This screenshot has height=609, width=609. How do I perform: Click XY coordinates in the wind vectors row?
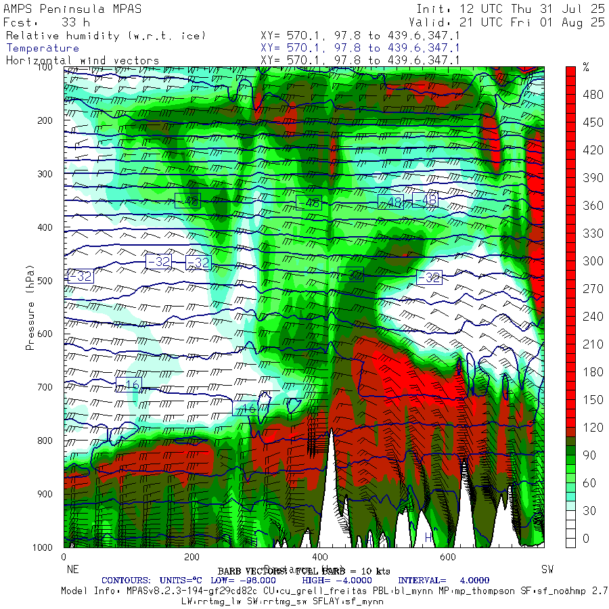[360, 61]
